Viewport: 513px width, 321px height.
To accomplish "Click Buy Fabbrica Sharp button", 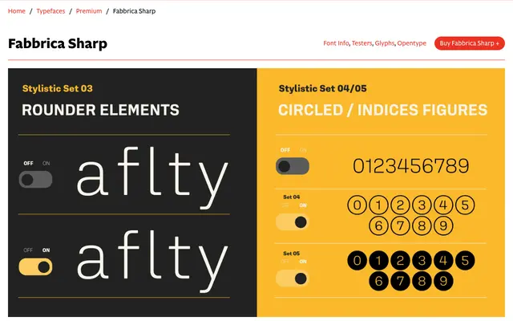I will click(x=470, y=43).
